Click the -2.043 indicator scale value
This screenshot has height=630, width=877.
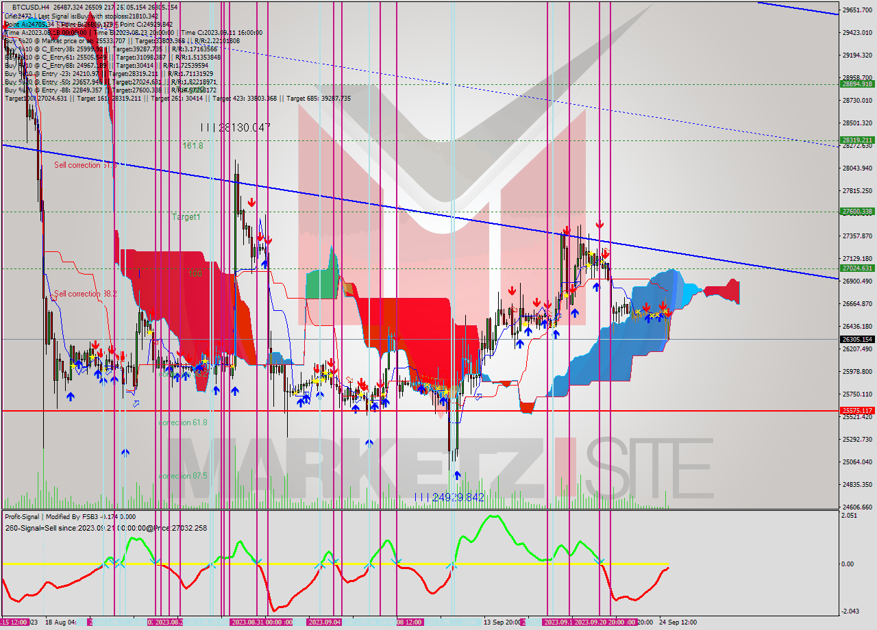pyautogui.click(x=851, y=612)
